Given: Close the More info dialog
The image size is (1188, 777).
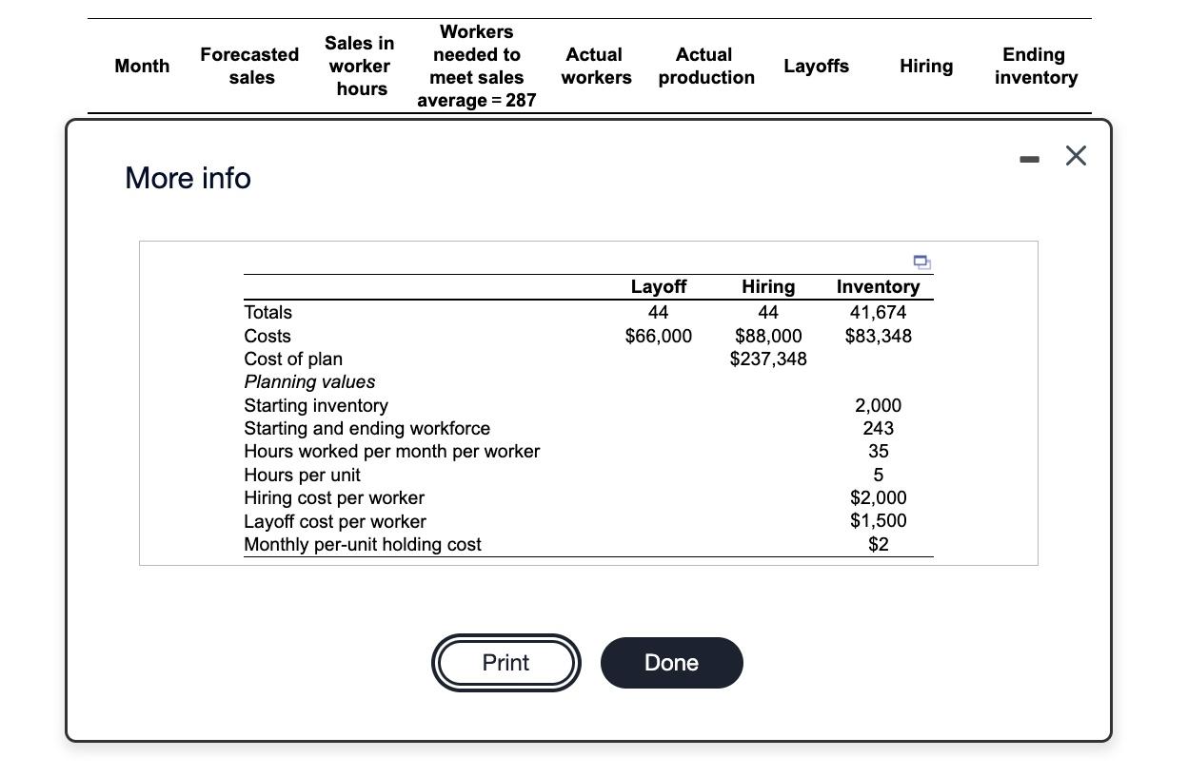Looking at the screenshot, I should click(1076, 156).
